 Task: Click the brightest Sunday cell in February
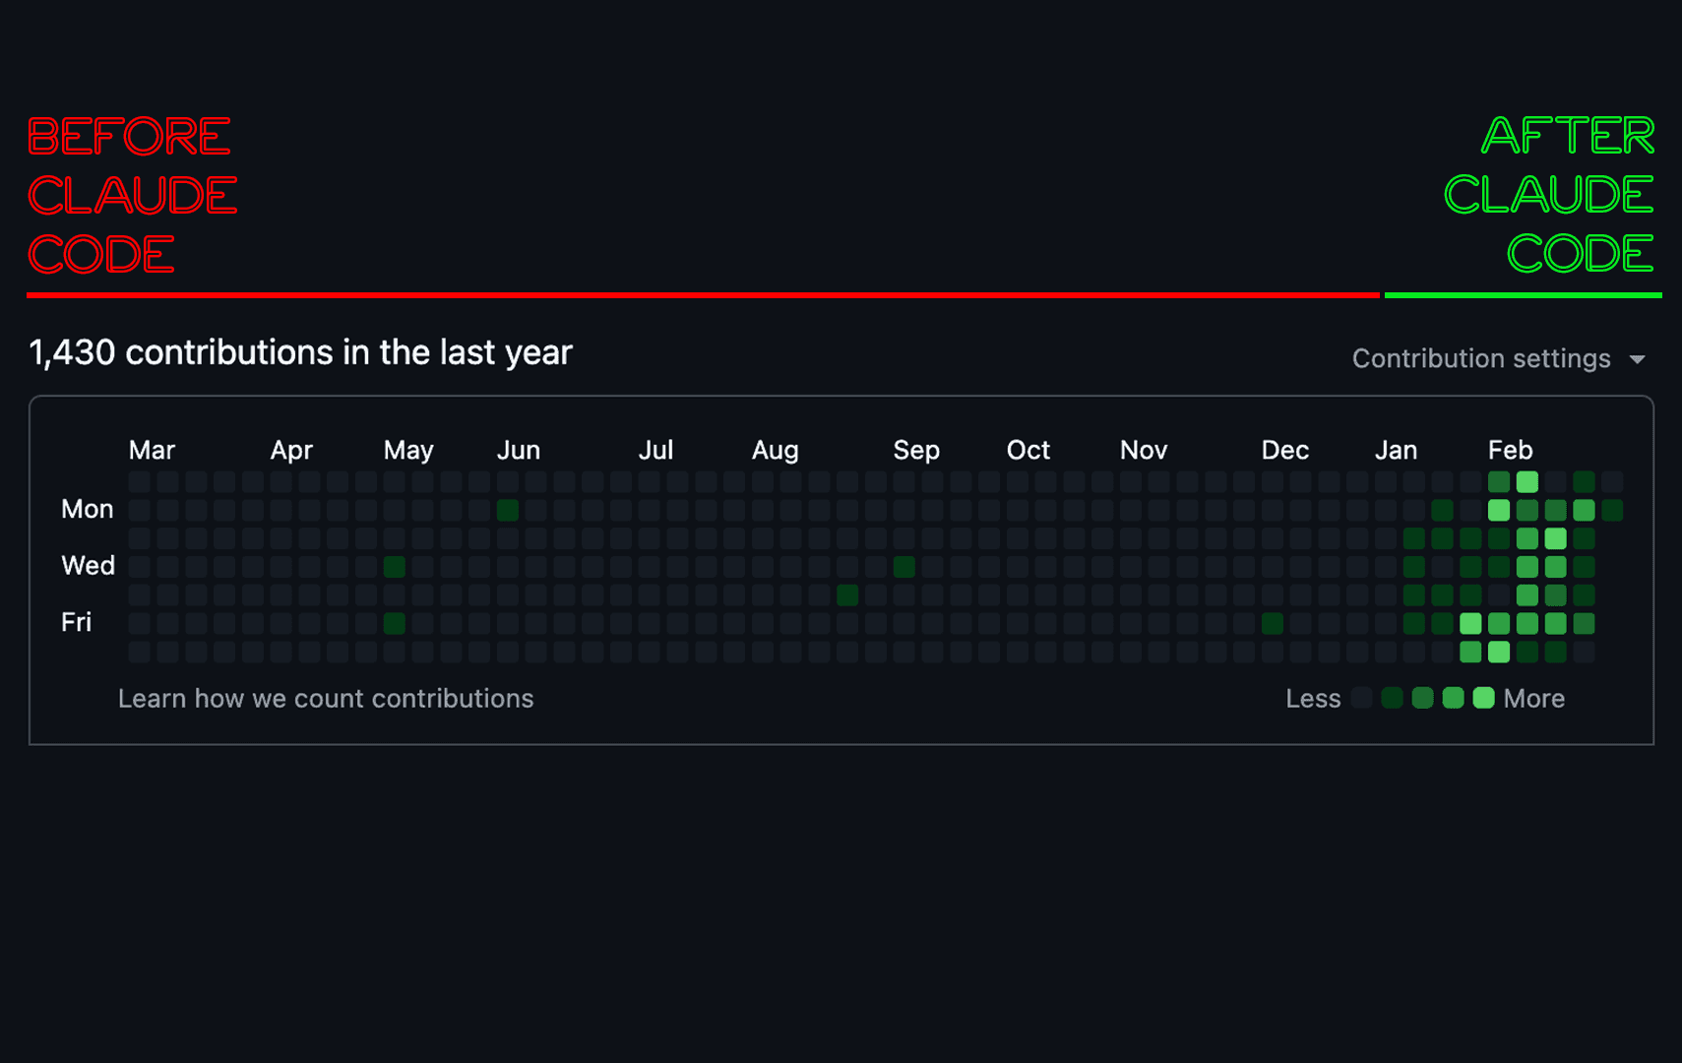(1527, 481)
